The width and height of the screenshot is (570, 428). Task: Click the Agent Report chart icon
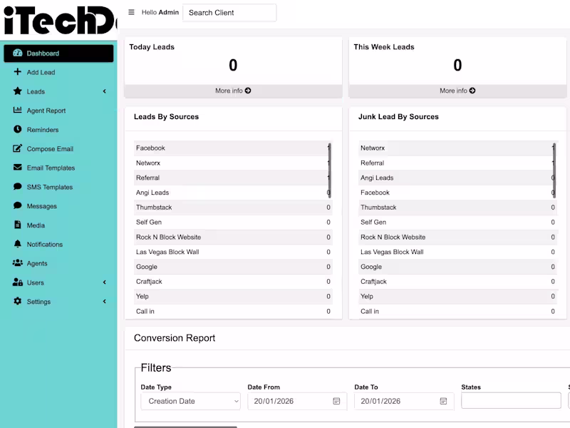click(17, 110)
